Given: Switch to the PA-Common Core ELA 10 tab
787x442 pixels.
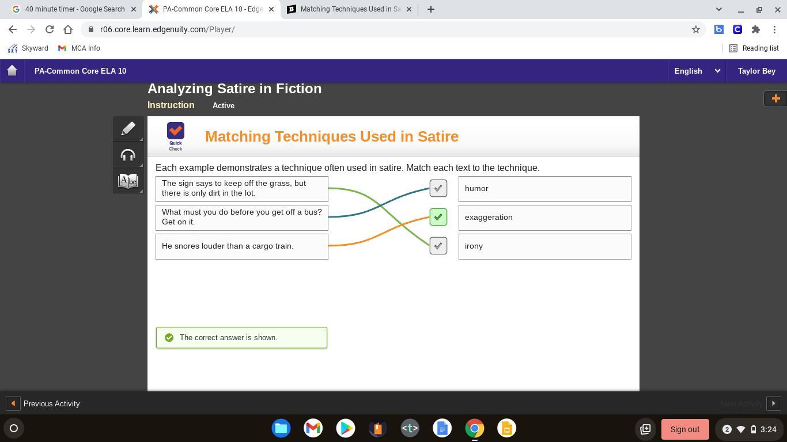Looking at the screenshot, I should point(211,9).
